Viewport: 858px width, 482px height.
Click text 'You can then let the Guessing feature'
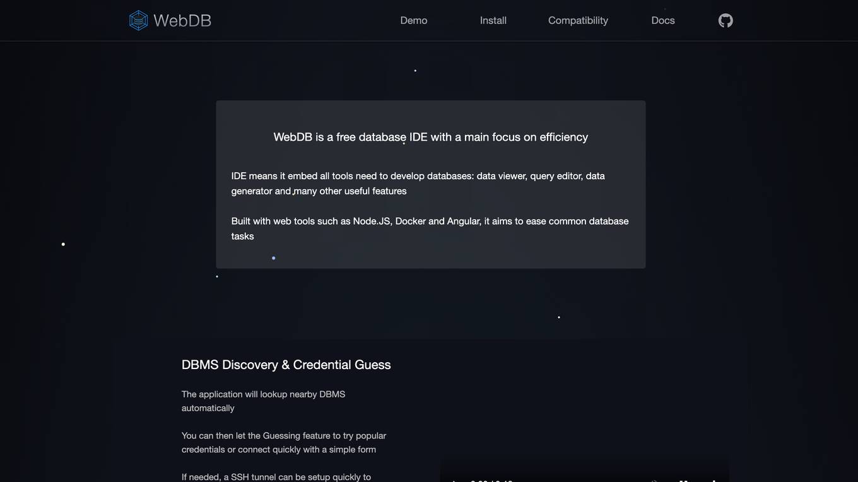(x=284, y=443)
